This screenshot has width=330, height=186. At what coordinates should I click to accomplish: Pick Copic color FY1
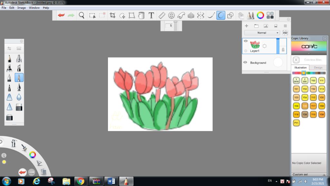[296, 123]
